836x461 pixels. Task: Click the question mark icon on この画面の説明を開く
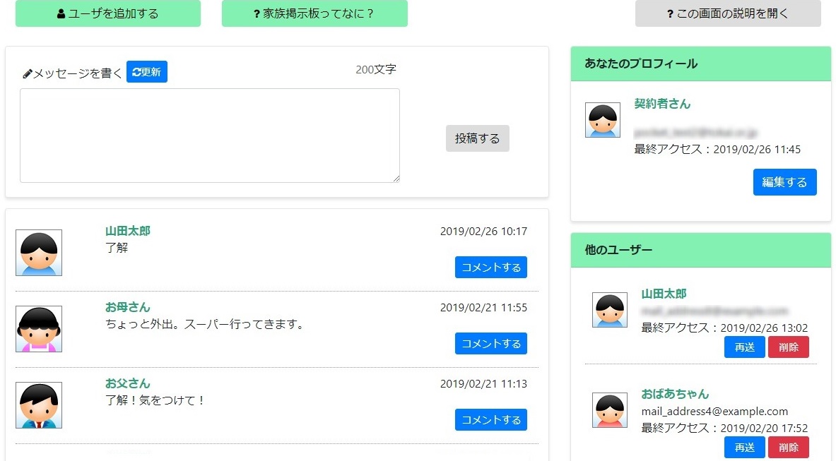pos(670,13)
